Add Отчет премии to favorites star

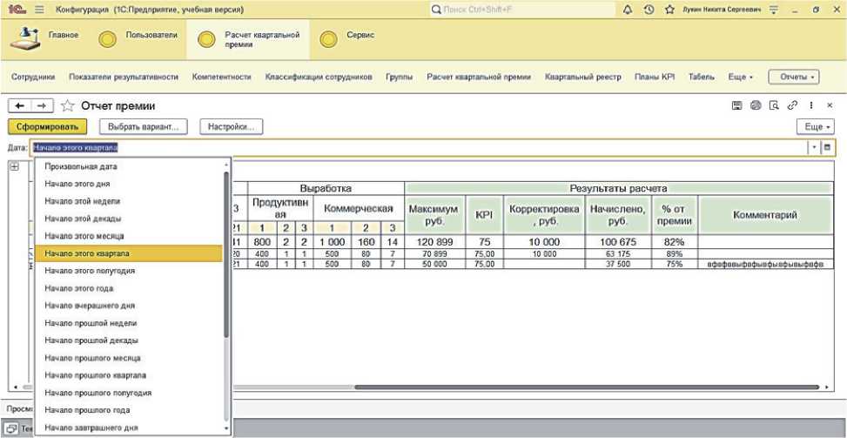point(68,106)
